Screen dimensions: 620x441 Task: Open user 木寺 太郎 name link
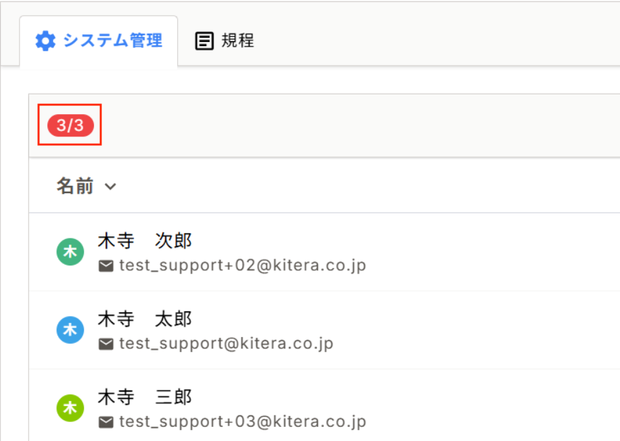[x=145, y=319]
